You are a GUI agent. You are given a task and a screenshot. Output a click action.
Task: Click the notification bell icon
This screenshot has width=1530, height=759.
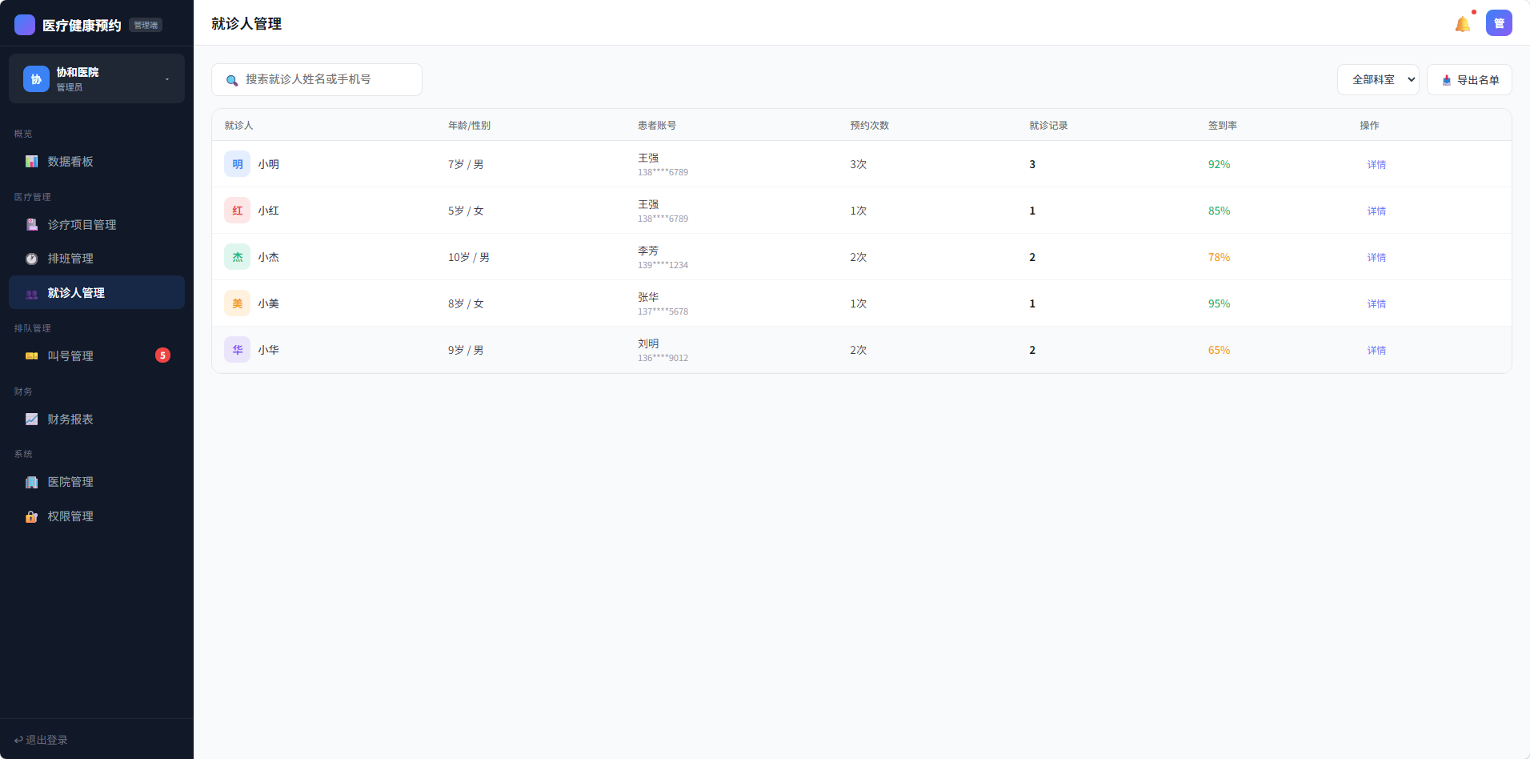click(1462, 24)
